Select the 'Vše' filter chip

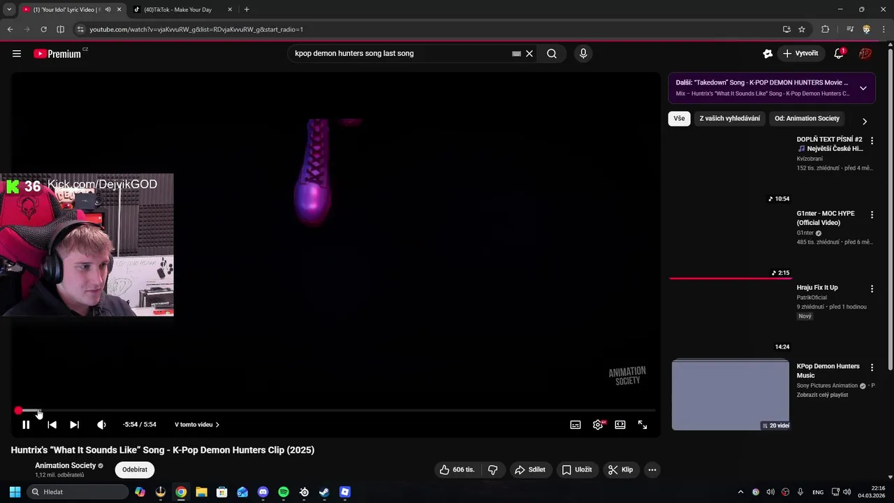680,119
